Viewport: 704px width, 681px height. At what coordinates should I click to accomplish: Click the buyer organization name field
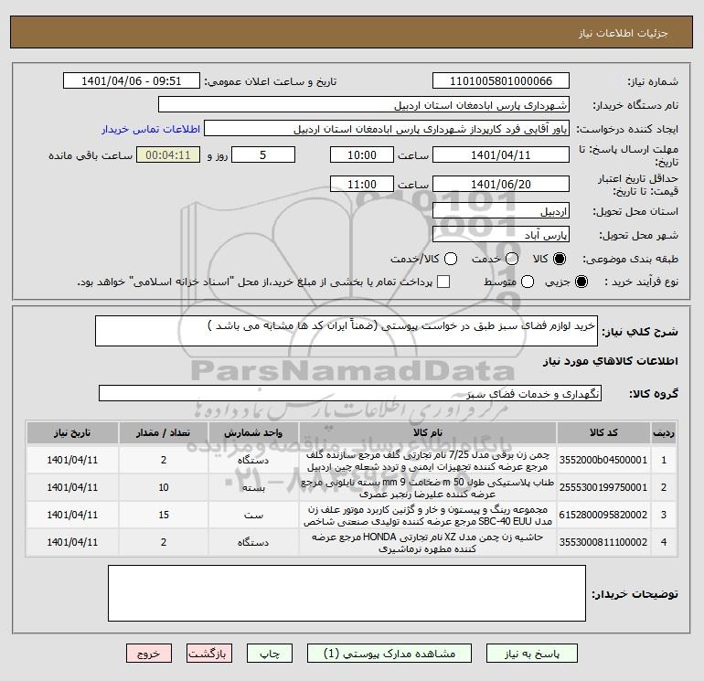click(x=364, y=104)
